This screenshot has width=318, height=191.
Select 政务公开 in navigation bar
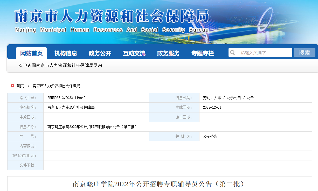pos(100,53)
